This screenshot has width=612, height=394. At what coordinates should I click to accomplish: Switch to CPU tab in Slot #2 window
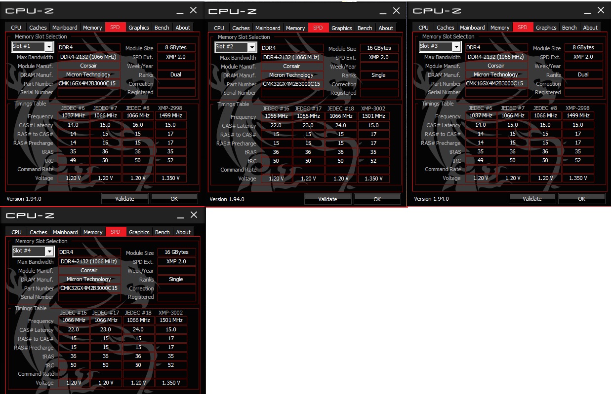tap(219, 28)
